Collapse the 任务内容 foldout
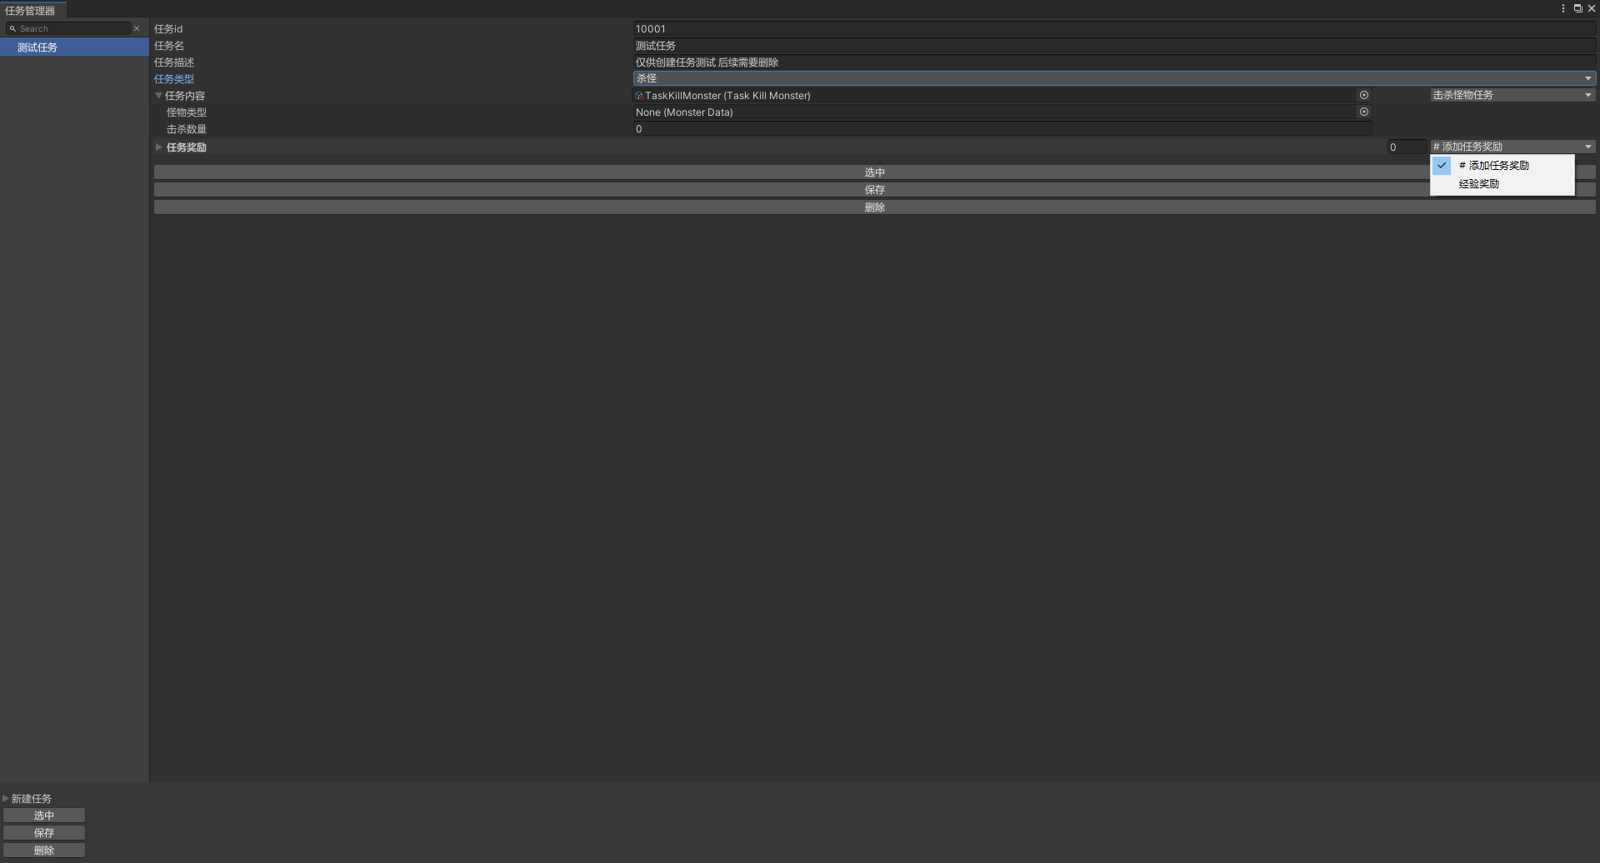Viewport: 1600px width, 863px height. pos(158,96)
